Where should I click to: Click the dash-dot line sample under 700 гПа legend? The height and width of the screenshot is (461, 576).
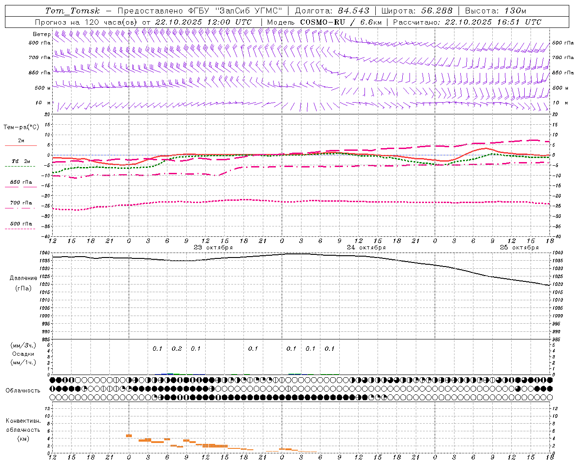(20, 208)
